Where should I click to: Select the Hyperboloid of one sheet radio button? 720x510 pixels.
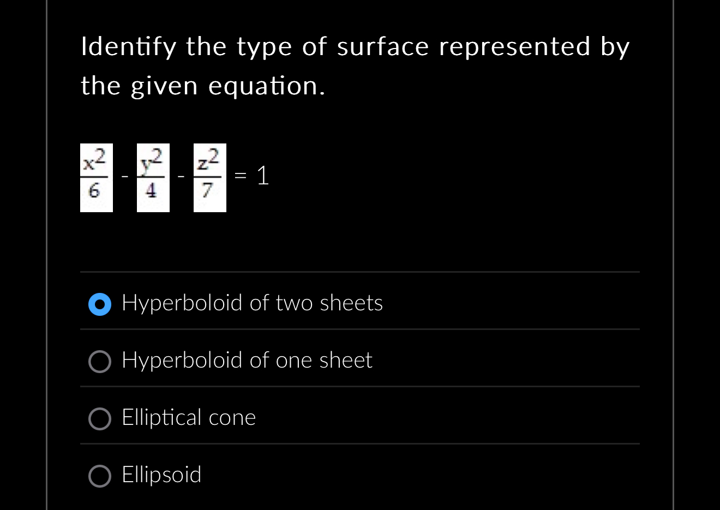pyautogui.click(x=99, y=361)
